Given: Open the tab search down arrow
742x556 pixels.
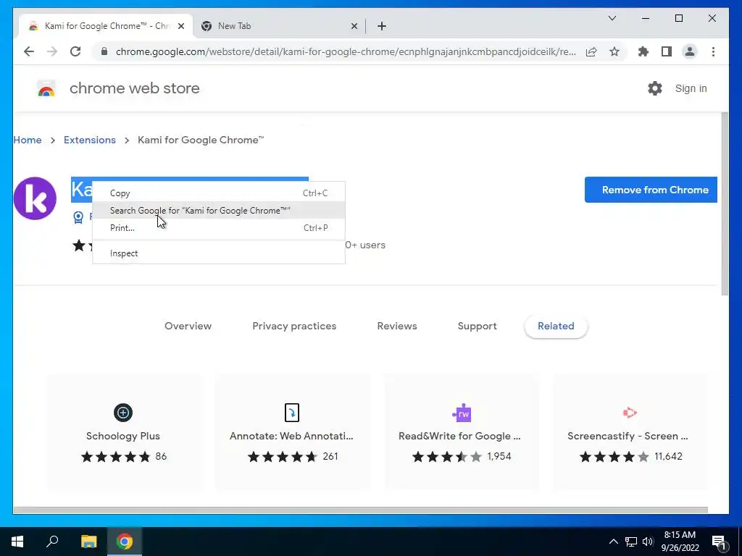Looking at the screenshot, I should (x=612, y=18).
